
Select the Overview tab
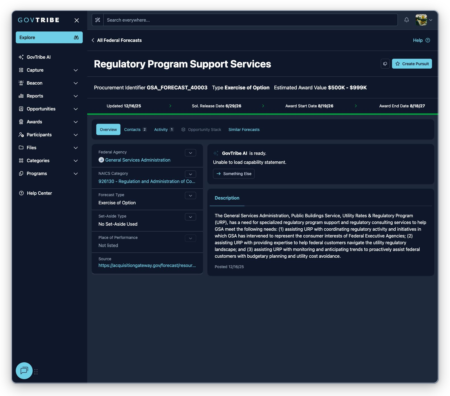tap(108, 130)
